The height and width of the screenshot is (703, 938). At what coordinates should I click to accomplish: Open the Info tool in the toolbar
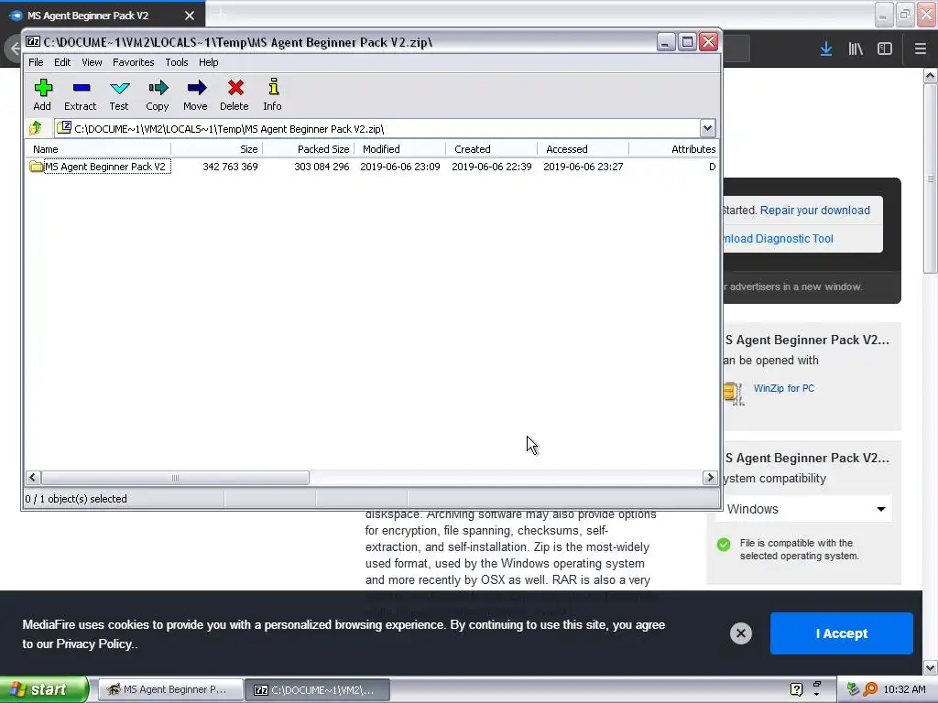pyautogui.click(x=273, y=87)
